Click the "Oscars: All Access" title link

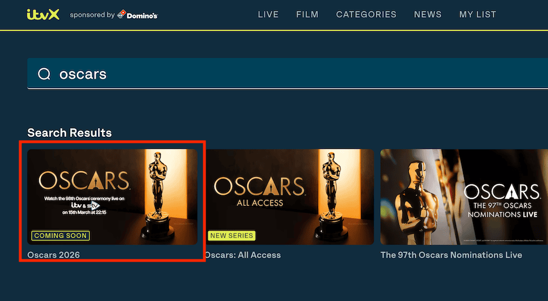pos(242,255)
